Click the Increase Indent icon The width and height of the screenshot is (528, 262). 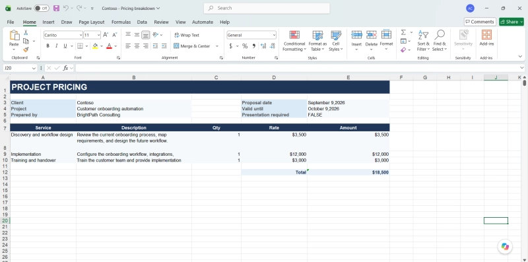pyautogui.click(x=164, y=46)
